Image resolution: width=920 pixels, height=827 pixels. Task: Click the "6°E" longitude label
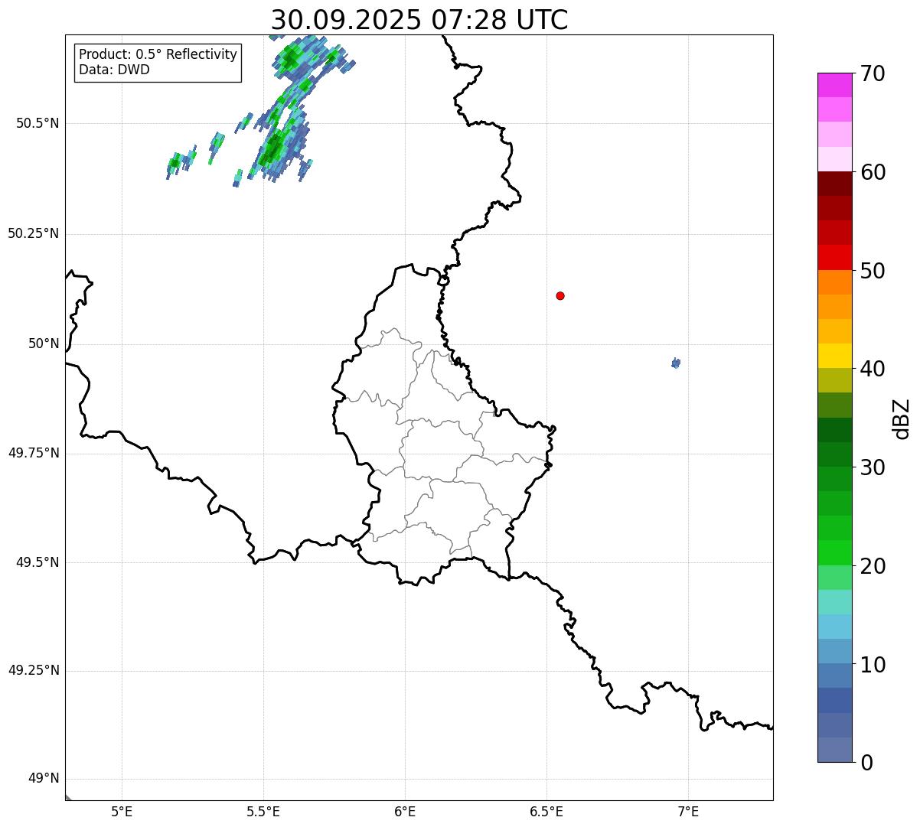[x=405, y=811]
